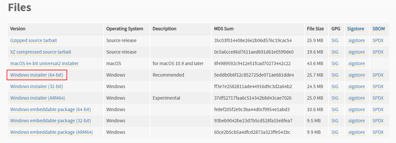Open SIG file for Gzipped source tarball
The width and height of the screenshot is (396, 143).
pyautogui.click(x=335, y=40)
